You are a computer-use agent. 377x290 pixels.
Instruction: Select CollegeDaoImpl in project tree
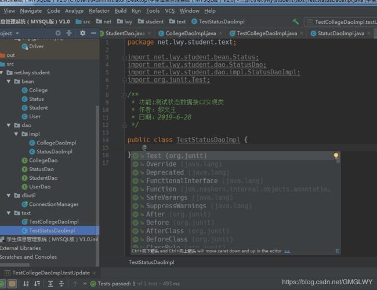tap(53, 143)
